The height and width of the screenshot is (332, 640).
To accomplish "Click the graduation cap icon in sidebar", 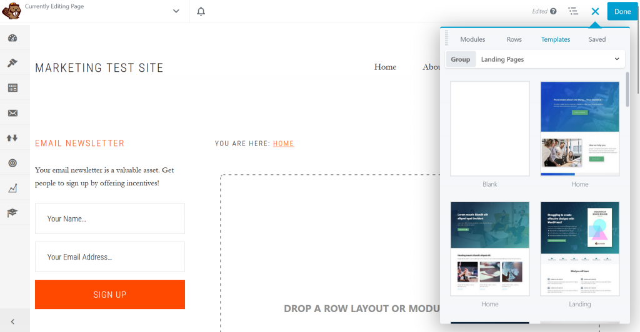I will 12,213.
